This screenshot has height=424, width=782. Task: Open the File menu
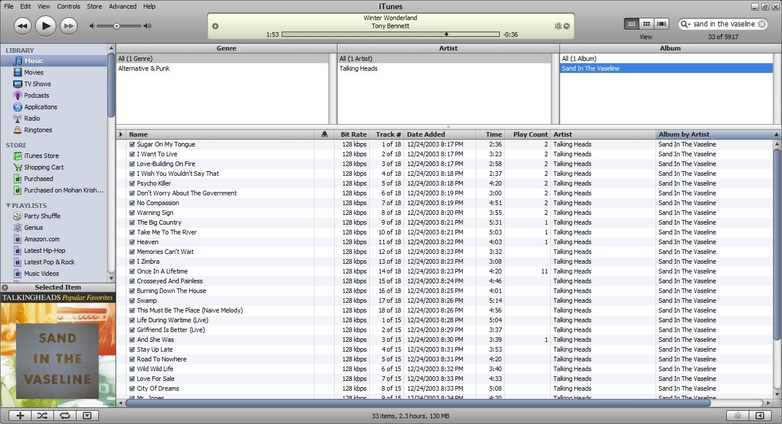tap(9, 6)
